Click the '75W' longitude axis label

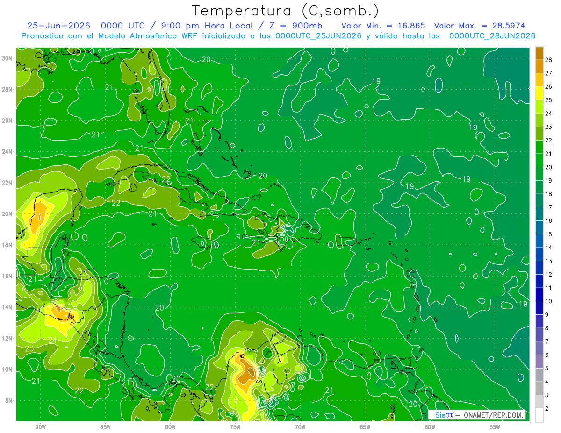pyautogui.click(x=235, y=427)
